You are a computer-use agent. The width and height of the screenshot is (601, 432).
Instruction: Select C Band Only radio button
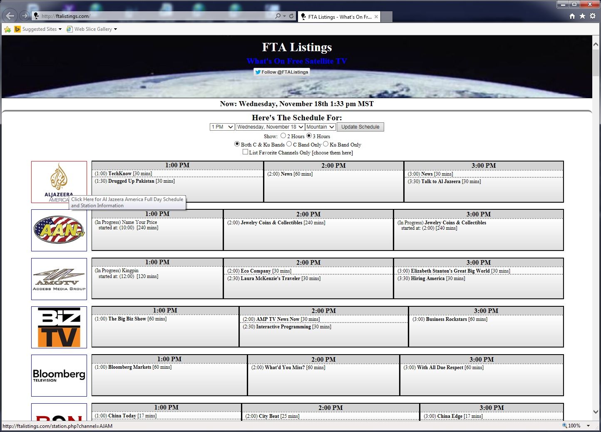pos(289,144)
